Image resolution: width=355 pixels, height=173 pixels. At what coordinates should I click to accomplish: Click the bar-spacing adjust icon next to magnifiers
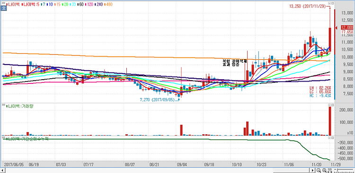tap(329, 170)
